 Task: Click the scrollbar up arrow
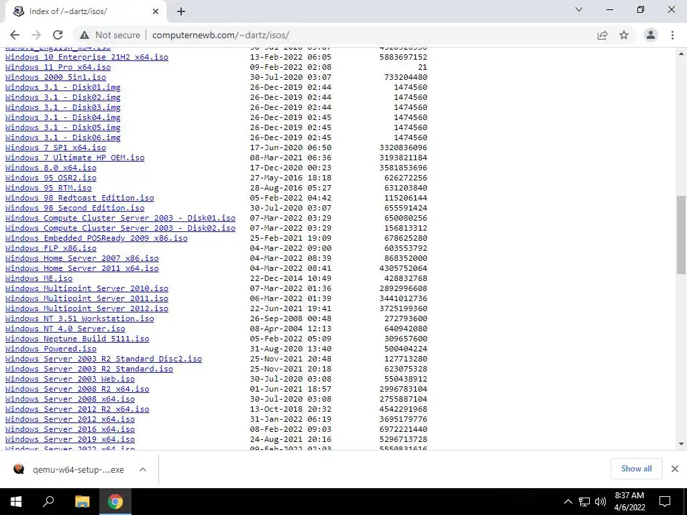click(681, 54)
